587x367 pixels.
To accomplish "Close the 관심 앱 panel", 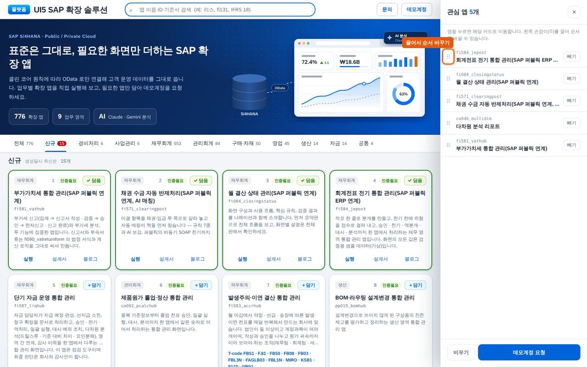I will [x=574, y=12].
